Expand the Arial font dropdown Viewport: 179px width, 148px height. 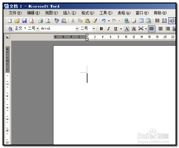[x=77, y=29]
